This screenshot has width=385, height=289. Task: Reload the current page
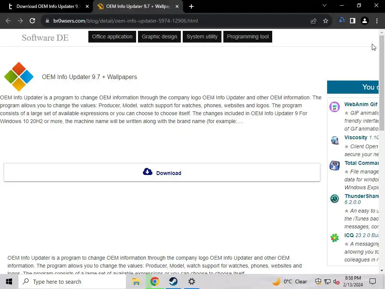pyautogui.click(x=32, y=21)
